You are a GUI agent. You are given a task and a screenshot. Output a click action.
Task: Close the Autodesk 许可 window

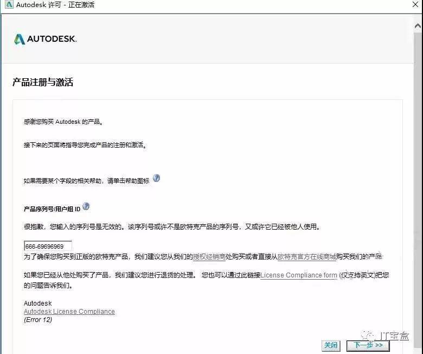click(415, 4)
